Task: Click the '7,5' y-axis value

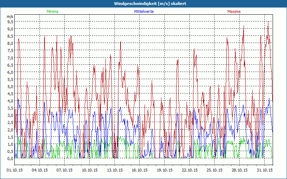Action: click(10, 50)
